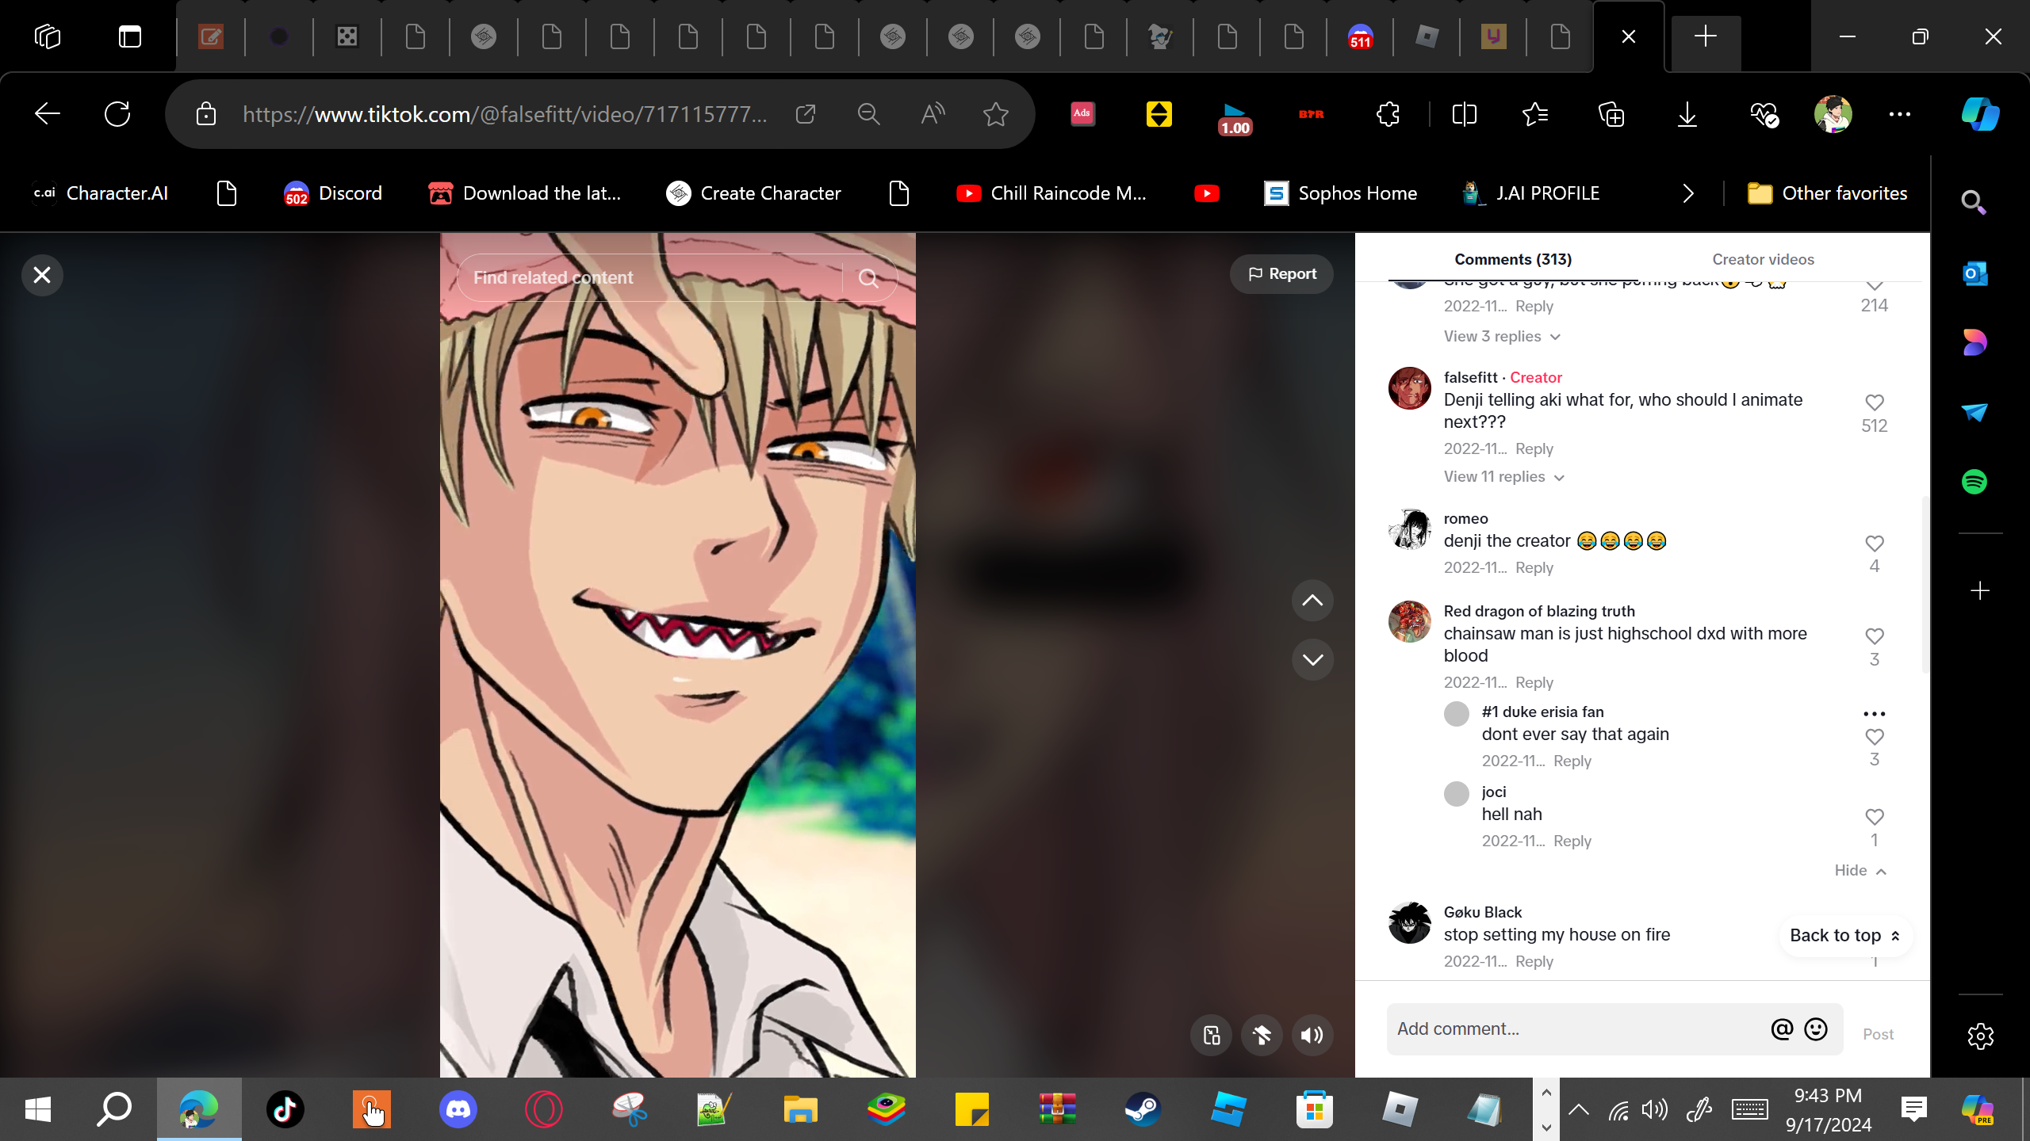
Task: Go to the next video arrow
Action: click(1312, 659)
